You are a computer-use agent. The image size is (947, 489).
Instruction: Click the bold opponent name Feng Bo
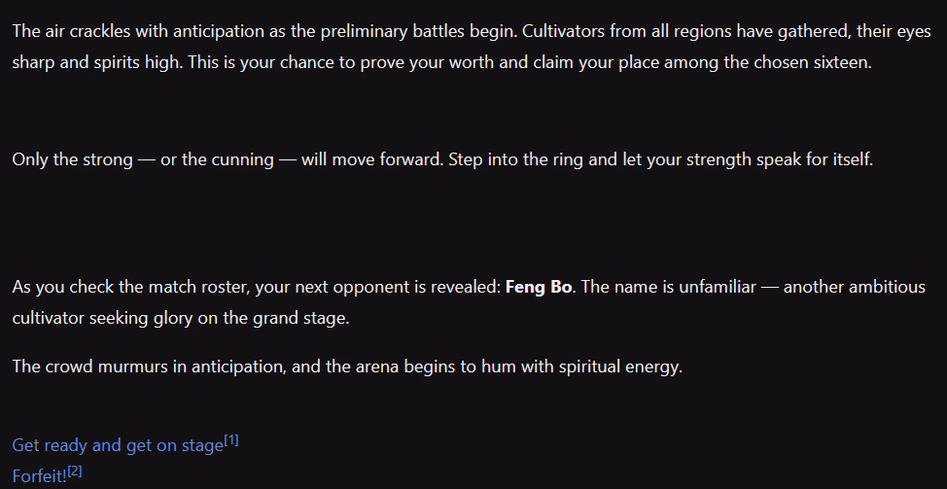539,287
